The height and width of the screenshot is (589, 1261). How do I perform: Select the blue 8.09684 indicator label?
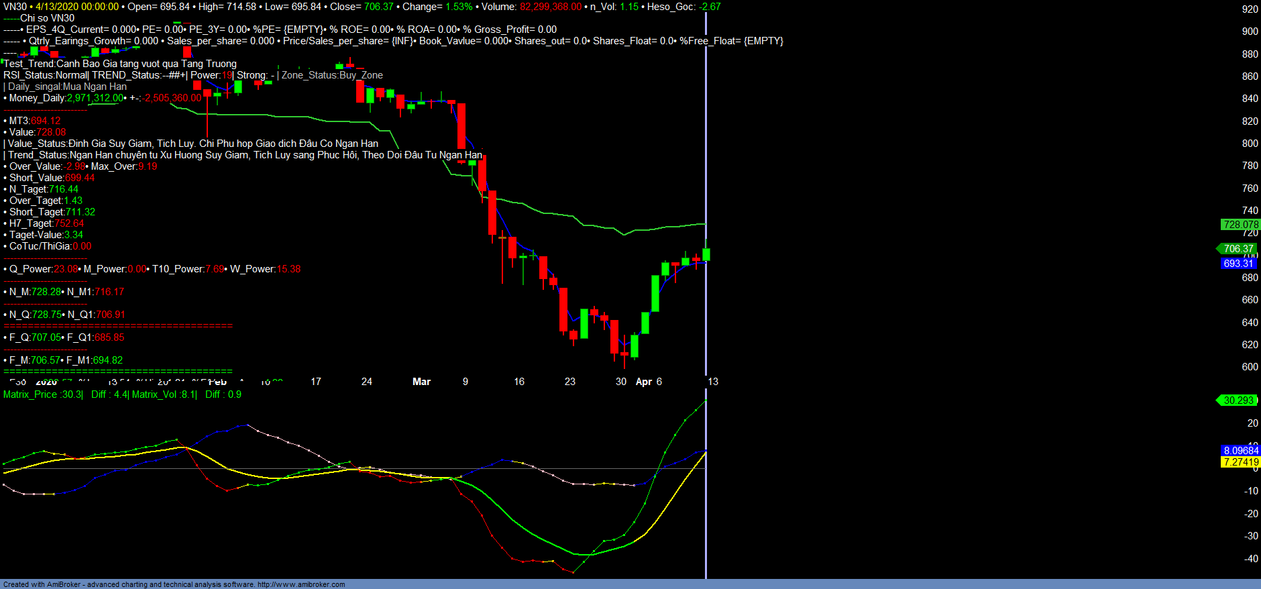1240,451
